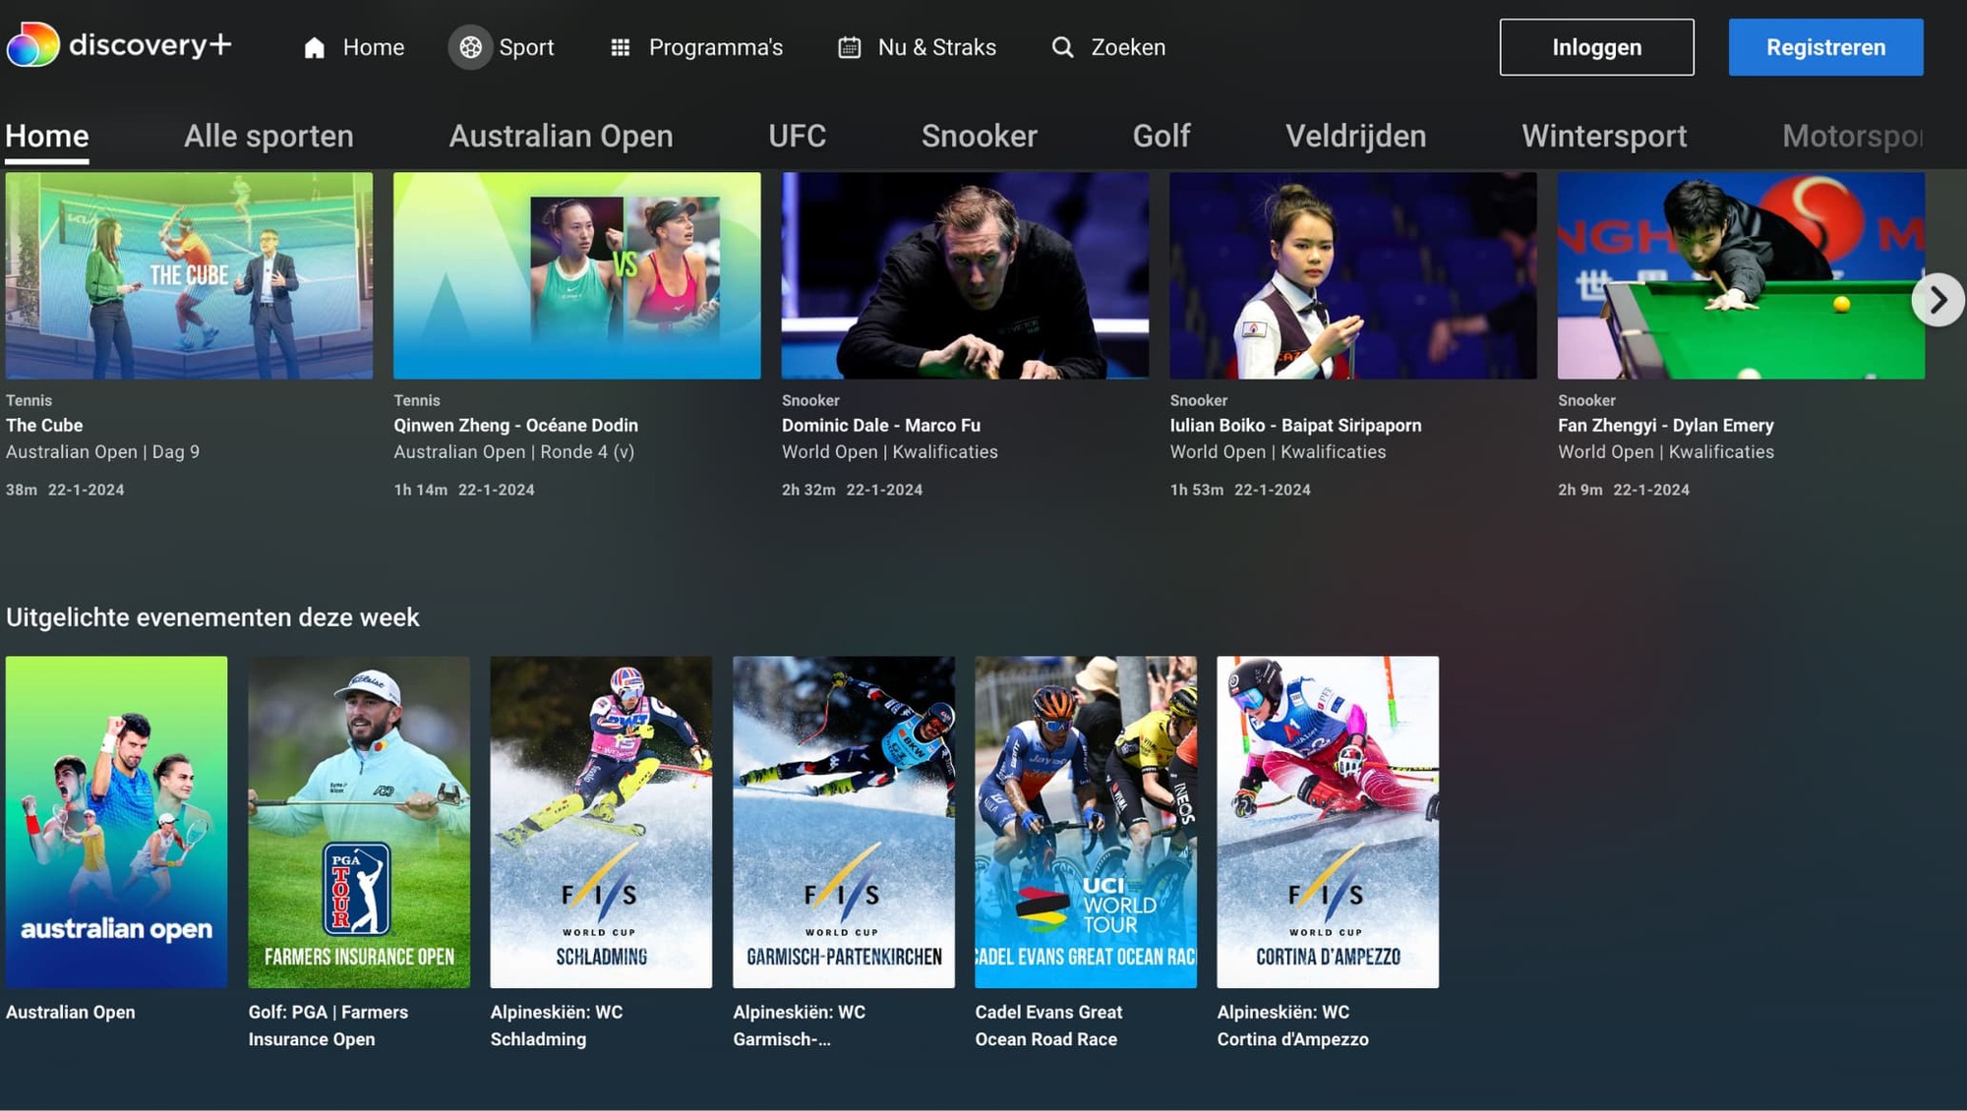This screenshot has height=1111, width=1967.
Task: Switch to Alle sporten tab
Action: pyautogui.click(x=268, y=137)
